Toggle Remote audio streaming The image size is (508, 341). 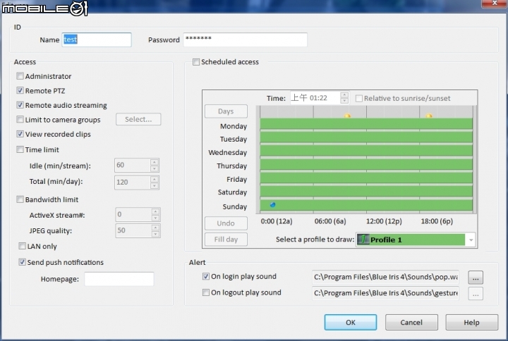point(20,105)
